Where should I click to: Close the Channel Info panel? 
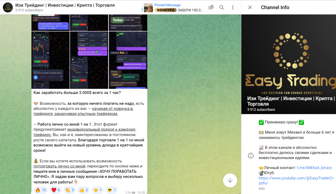pos(250,7)
